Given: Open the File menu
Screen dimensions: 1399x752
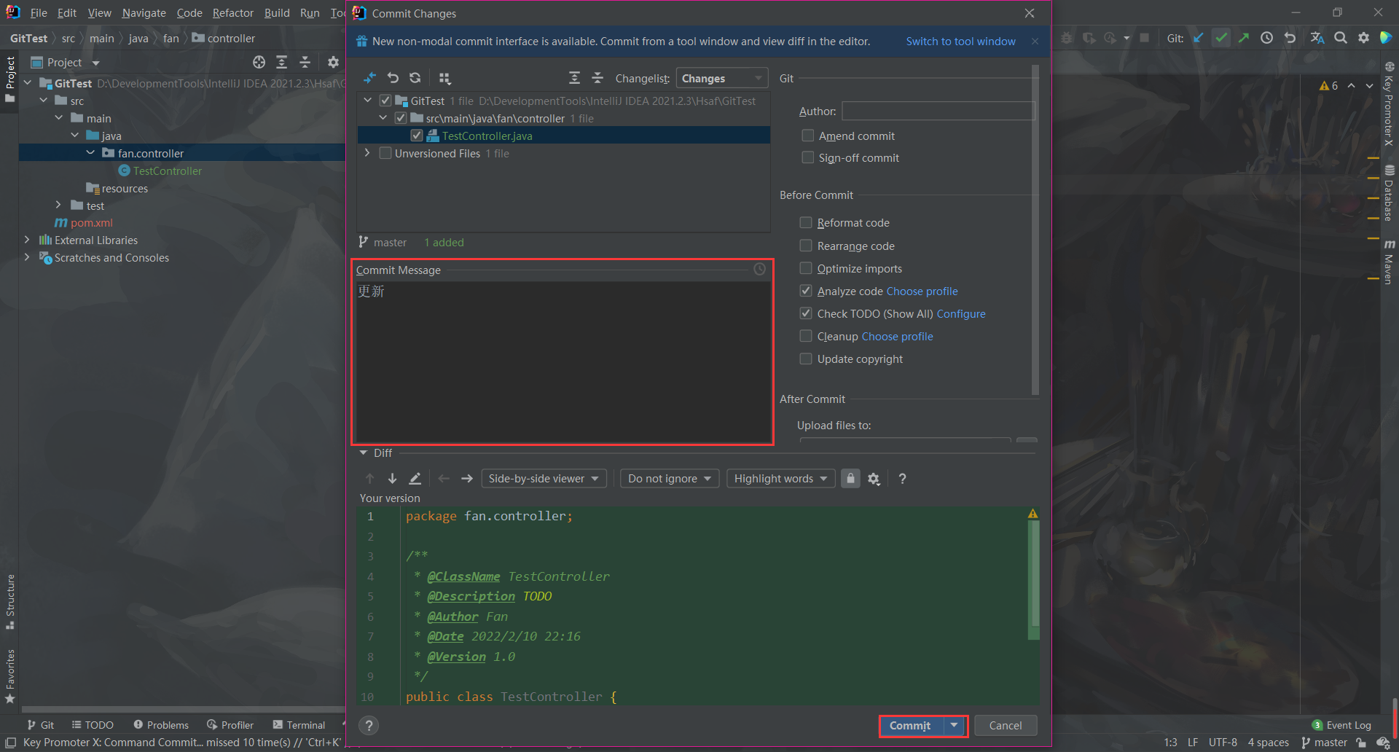Looking at the screenshot, I should click(39, 13).
